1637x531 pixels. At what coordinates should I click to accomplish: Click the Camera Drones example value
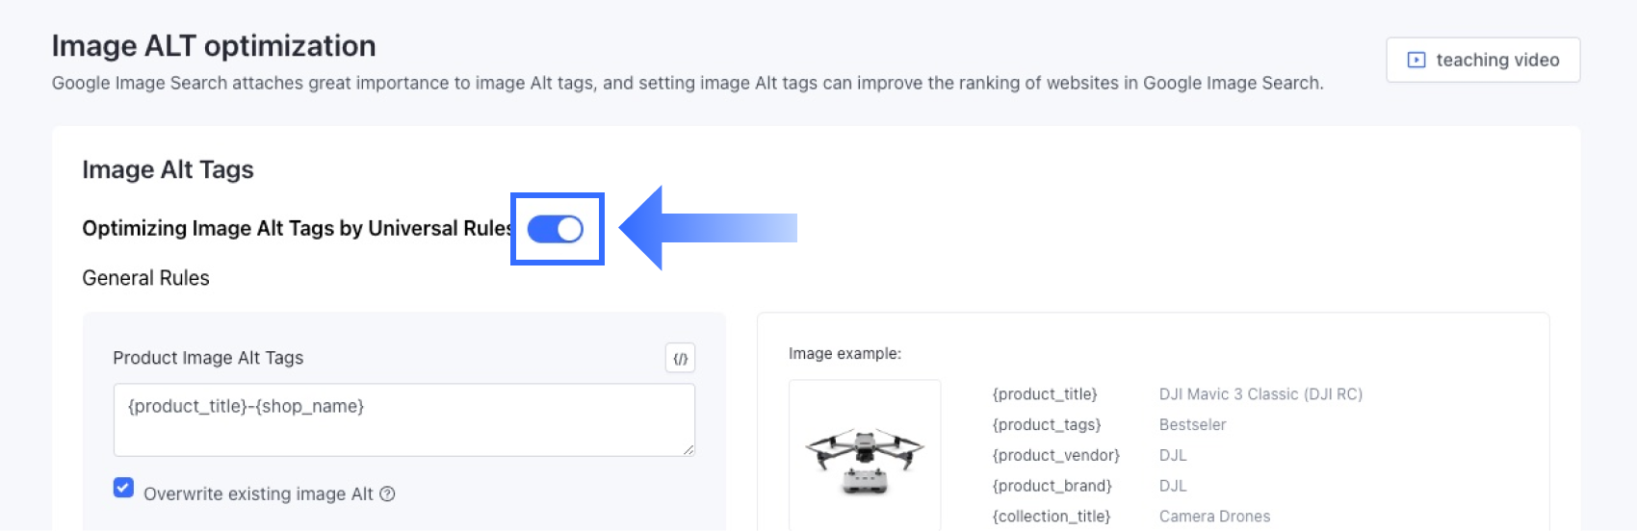pyautogui.click(x=1214, y=517)
